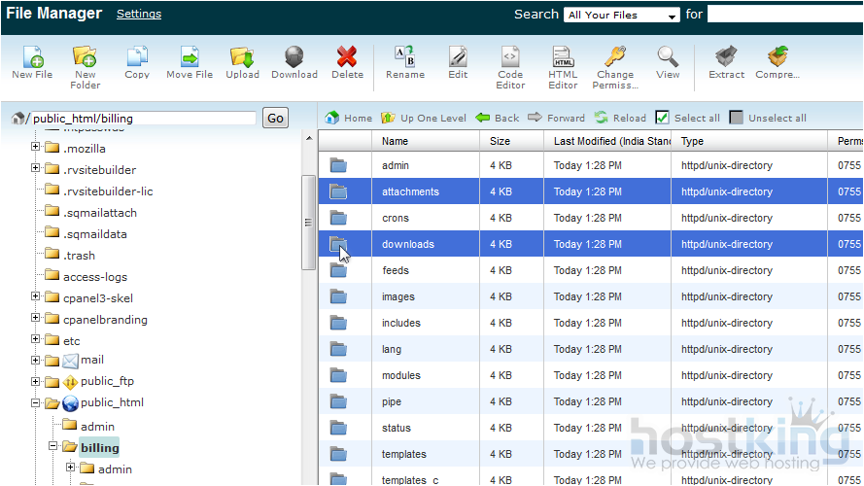Check the Select all checkbox

(663, 118)
